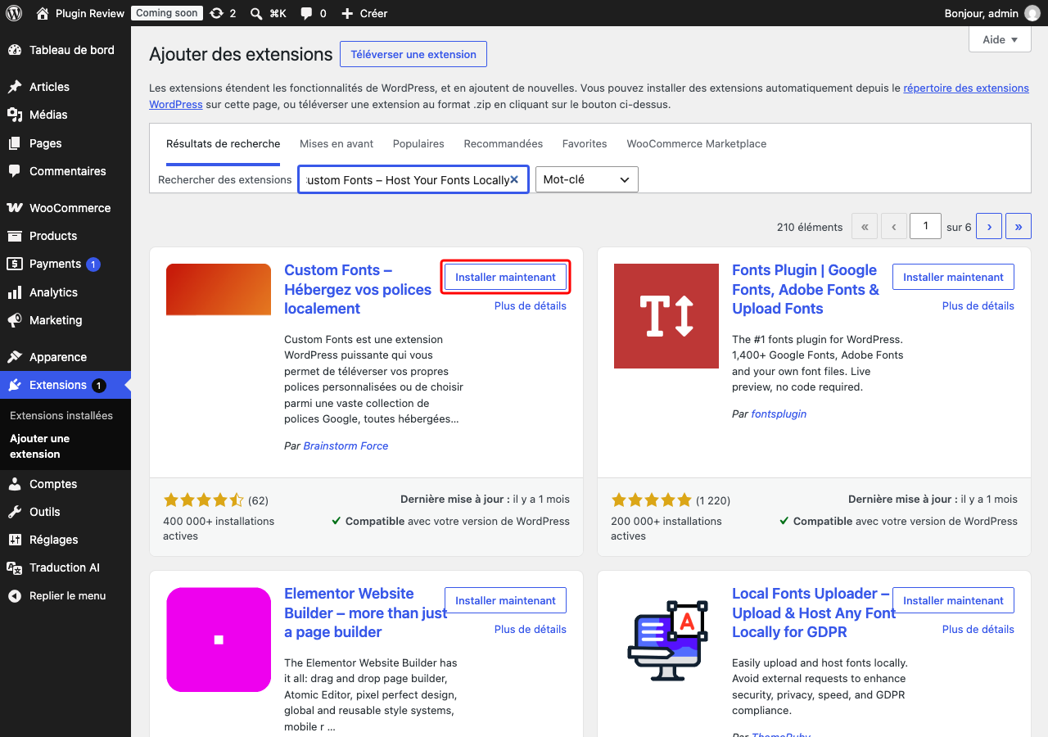
Task: Click the Médias sidebar icon
Action: 15,115
